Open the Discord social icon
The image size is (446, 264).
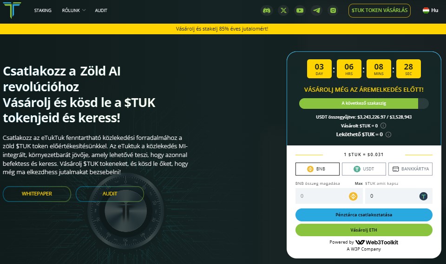coord(267,10)
